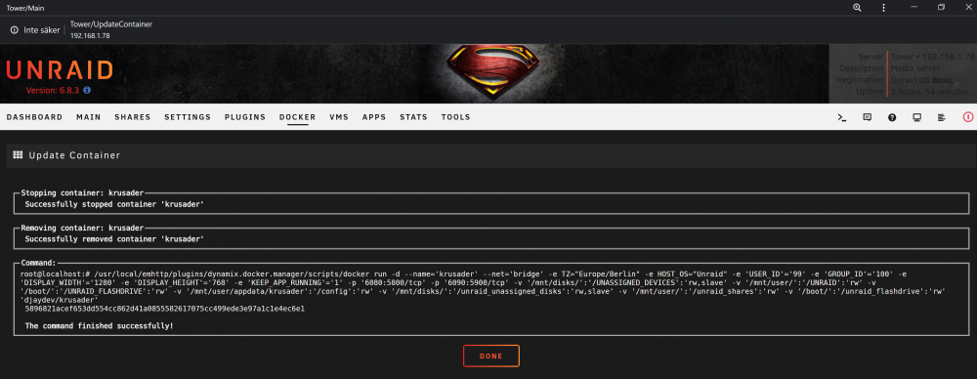This screenshot has width=977, height=379.
Task: Open the red alert notification icon
Action: click(968, 116)
